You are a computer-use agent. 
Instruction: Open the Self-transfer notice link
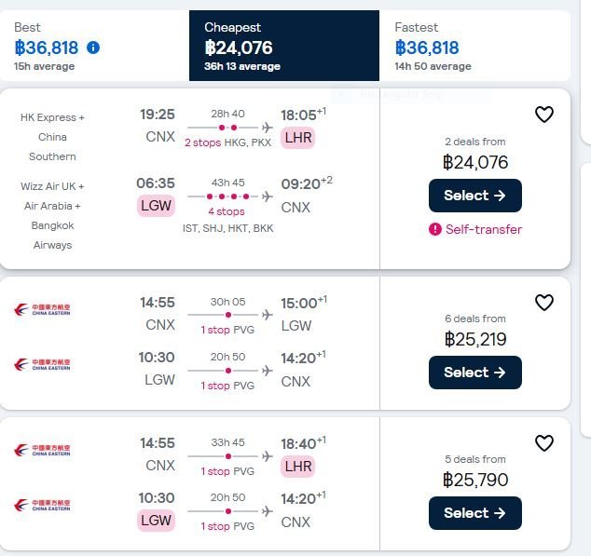tap(484, 229)
